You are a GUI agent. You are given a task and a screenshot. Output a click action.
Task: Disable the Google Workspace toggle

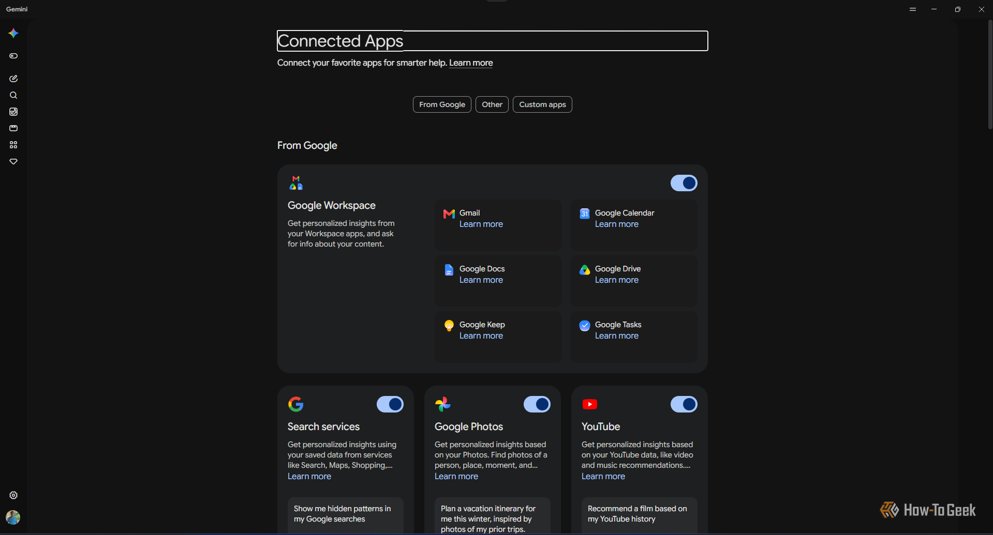click(684, 183)
